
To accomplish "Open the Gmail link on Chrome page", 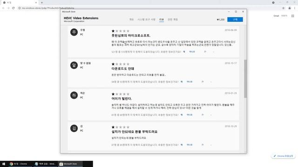I will tap(276, 16).
